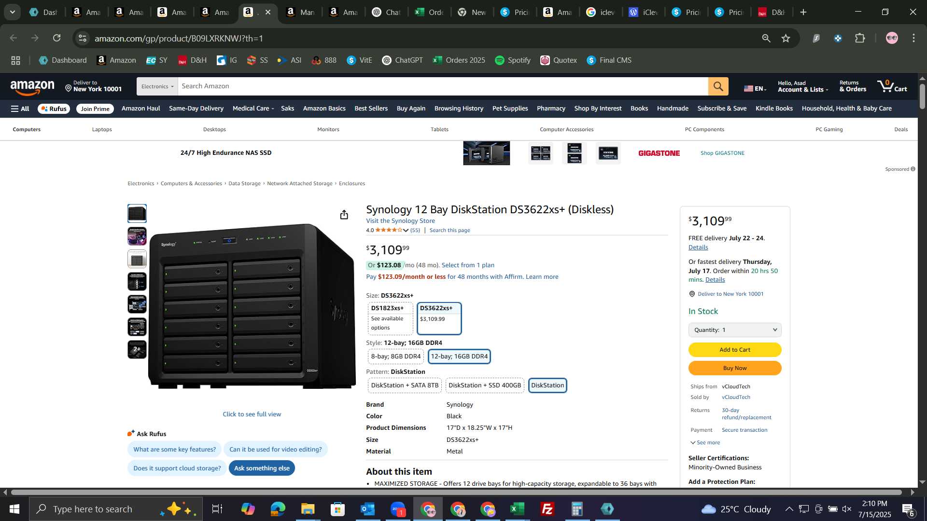
Task: Click the orange search magnifier button
Action: 718,86
